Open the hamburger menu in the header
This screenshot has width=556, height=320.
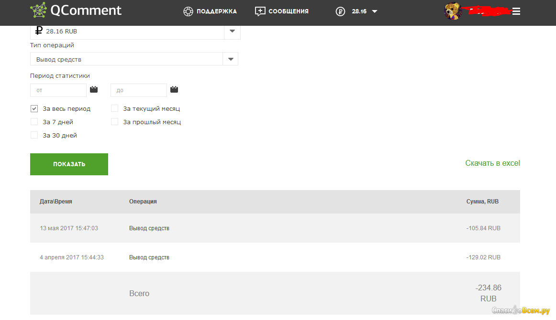pos(516,11)
